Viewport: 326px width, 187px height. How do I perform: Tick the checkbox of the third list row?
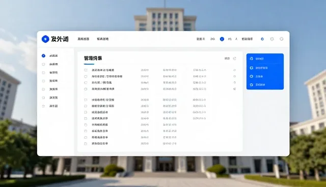click(86, 83)
